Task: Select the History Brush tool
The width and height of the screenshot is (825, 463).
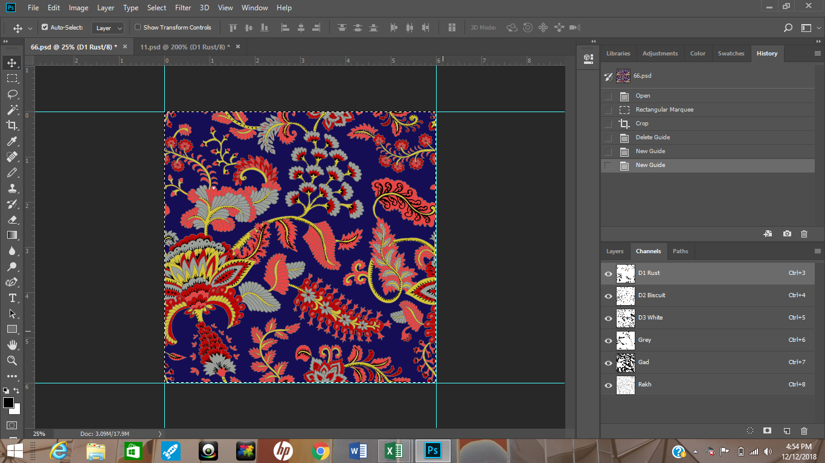Action: click(x=12, y=204)
